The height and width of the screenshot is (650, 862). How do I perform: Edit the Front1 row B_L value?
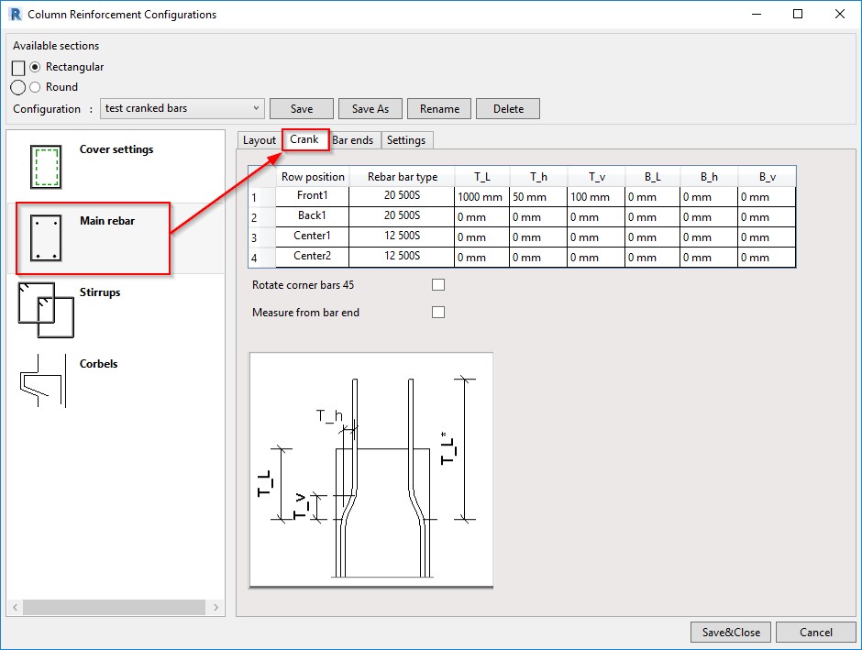652,197
